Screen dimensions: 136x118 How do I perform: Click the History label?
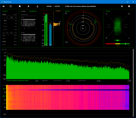point(67,11)
